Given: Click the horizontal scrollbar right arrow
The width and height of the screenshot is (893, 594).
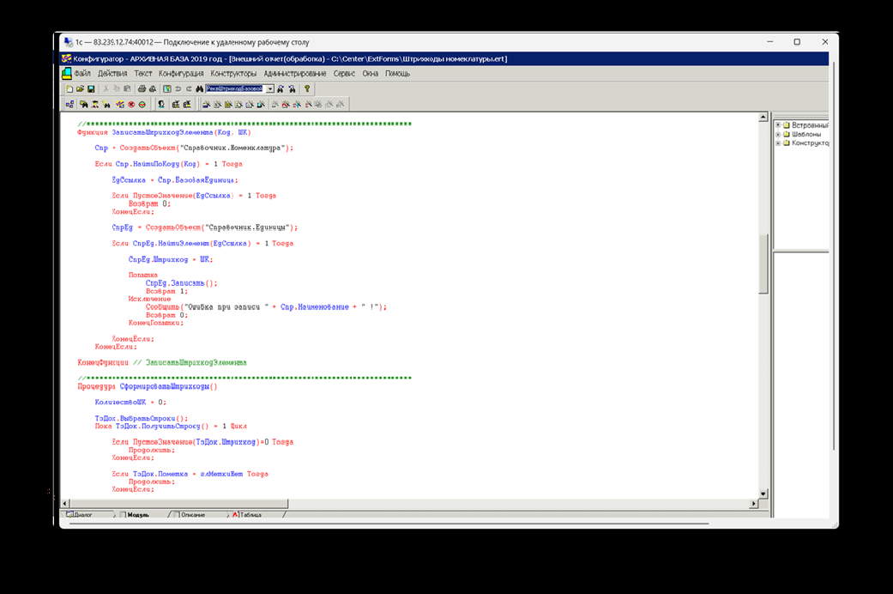Looking at the screenshot, I should (x=754, y=504).
